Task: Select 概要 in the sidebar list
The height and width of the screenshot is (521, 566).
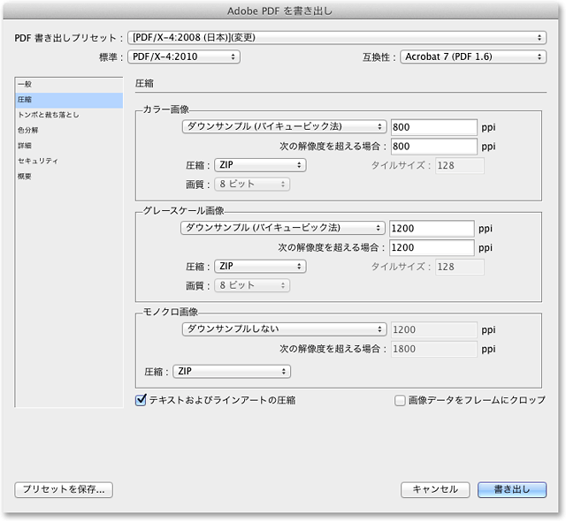Action: 25,177
